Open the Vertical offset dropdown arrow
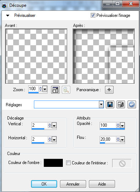 [x=54, y=125]
